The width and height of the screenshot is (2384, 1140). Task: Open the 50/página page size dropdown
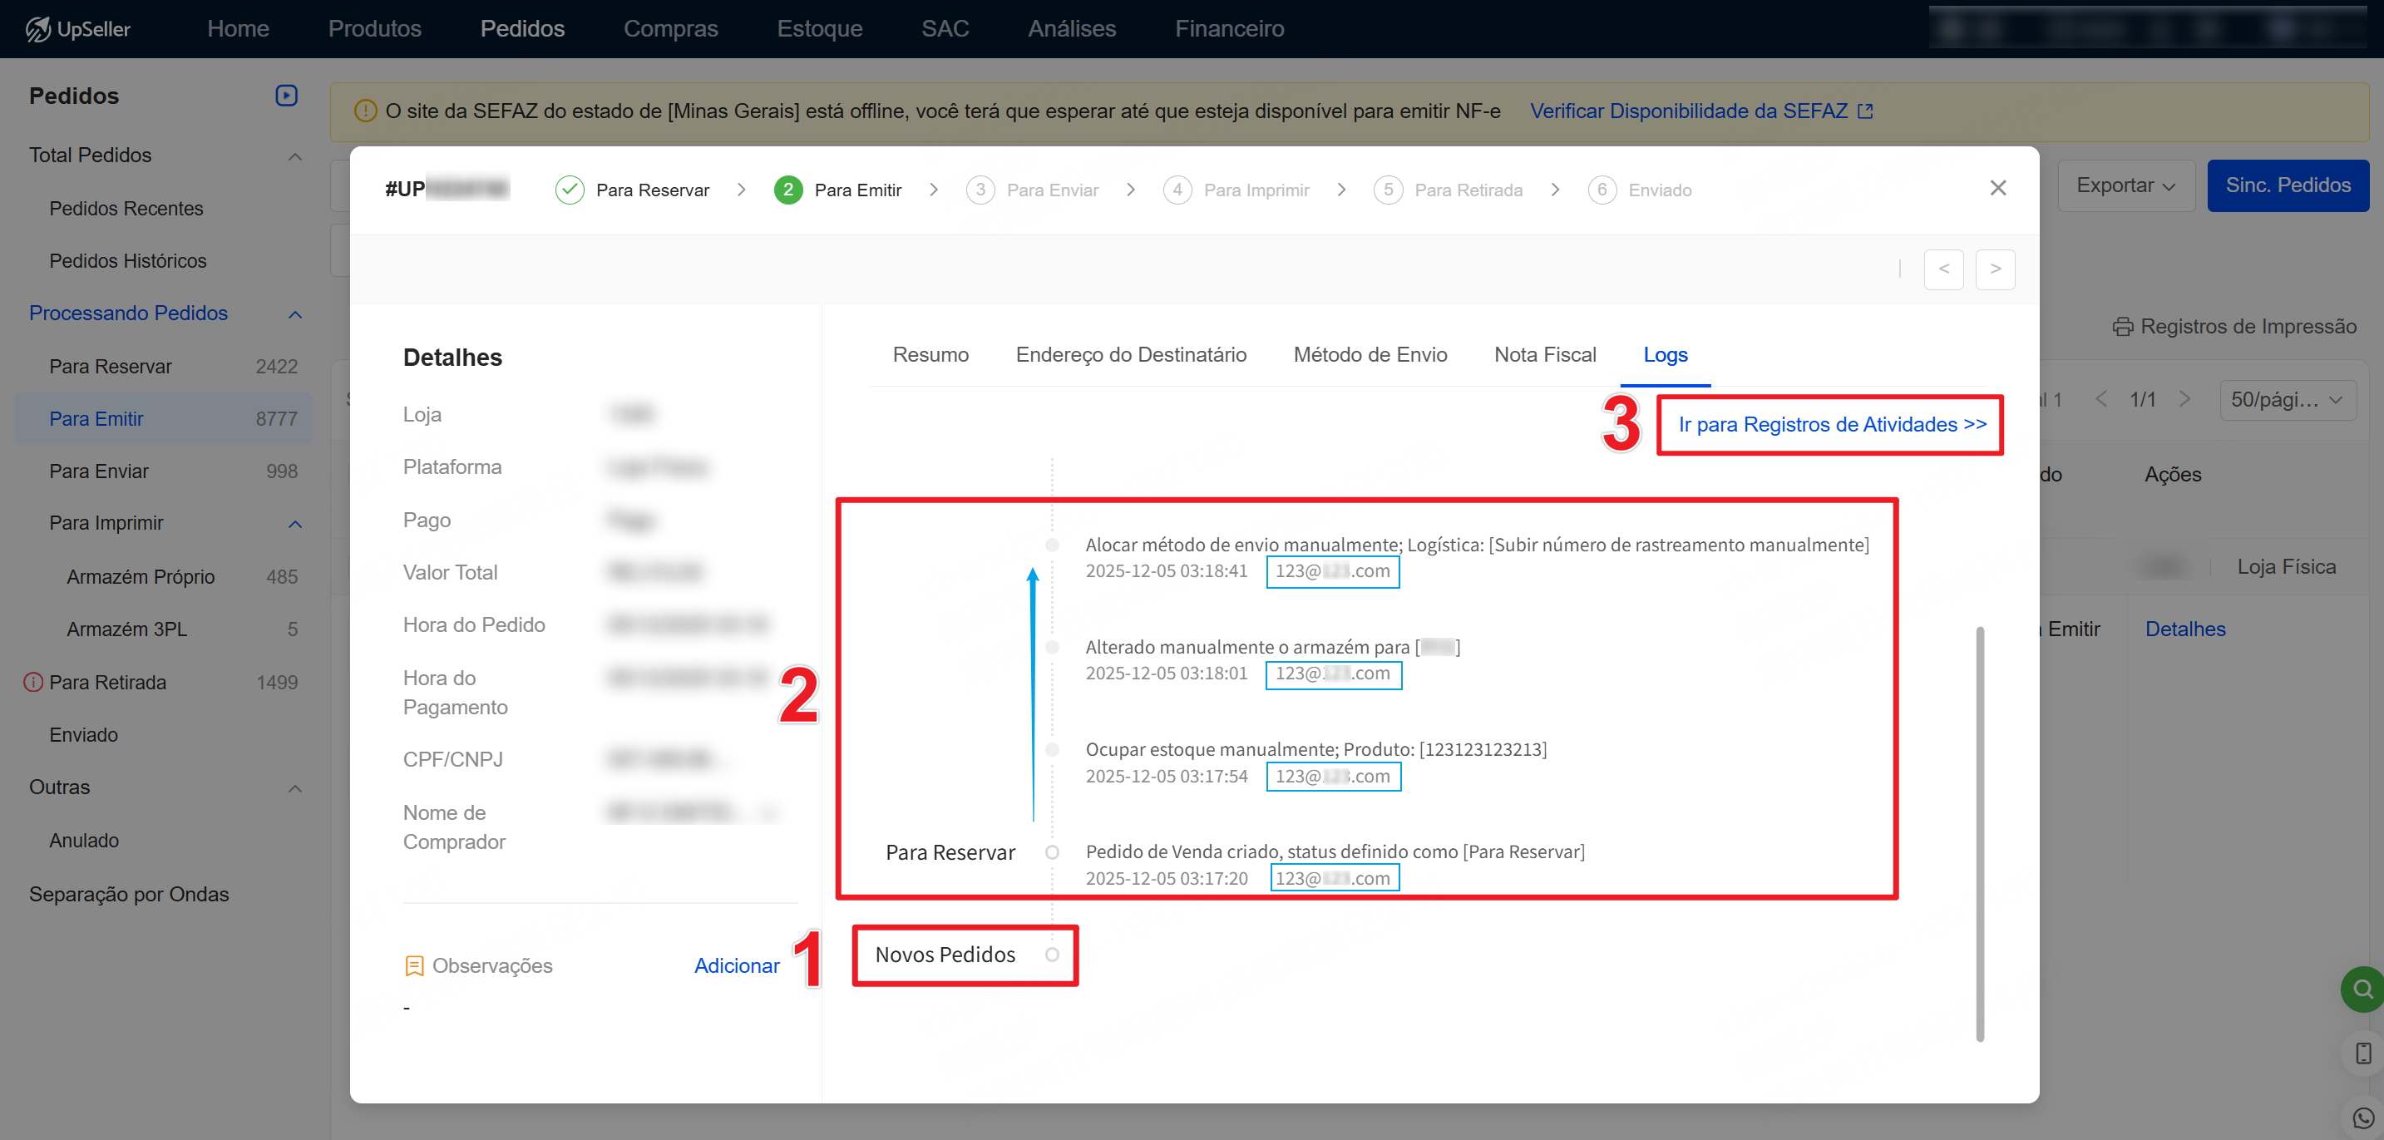pos(2287,400)
